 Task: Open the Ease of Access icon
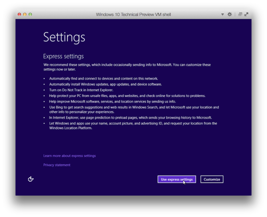pos(31,179)
